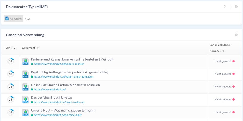The width and height of the screenshot is (243, 121).
Task: Open settings gear of Canonical Verwendung panel
Action: click(x=236, y=35)
